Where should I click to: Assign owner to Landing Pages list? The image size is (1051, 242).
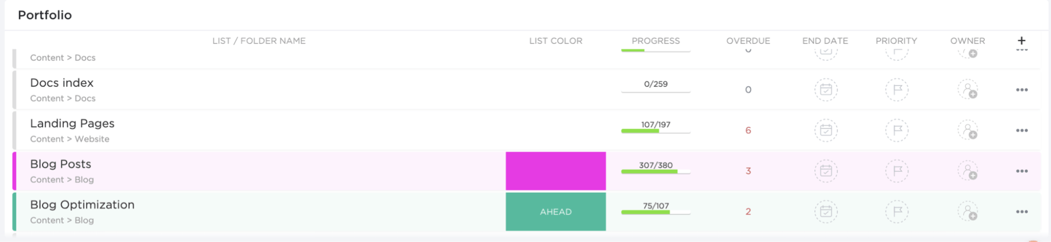pos(967,130)
